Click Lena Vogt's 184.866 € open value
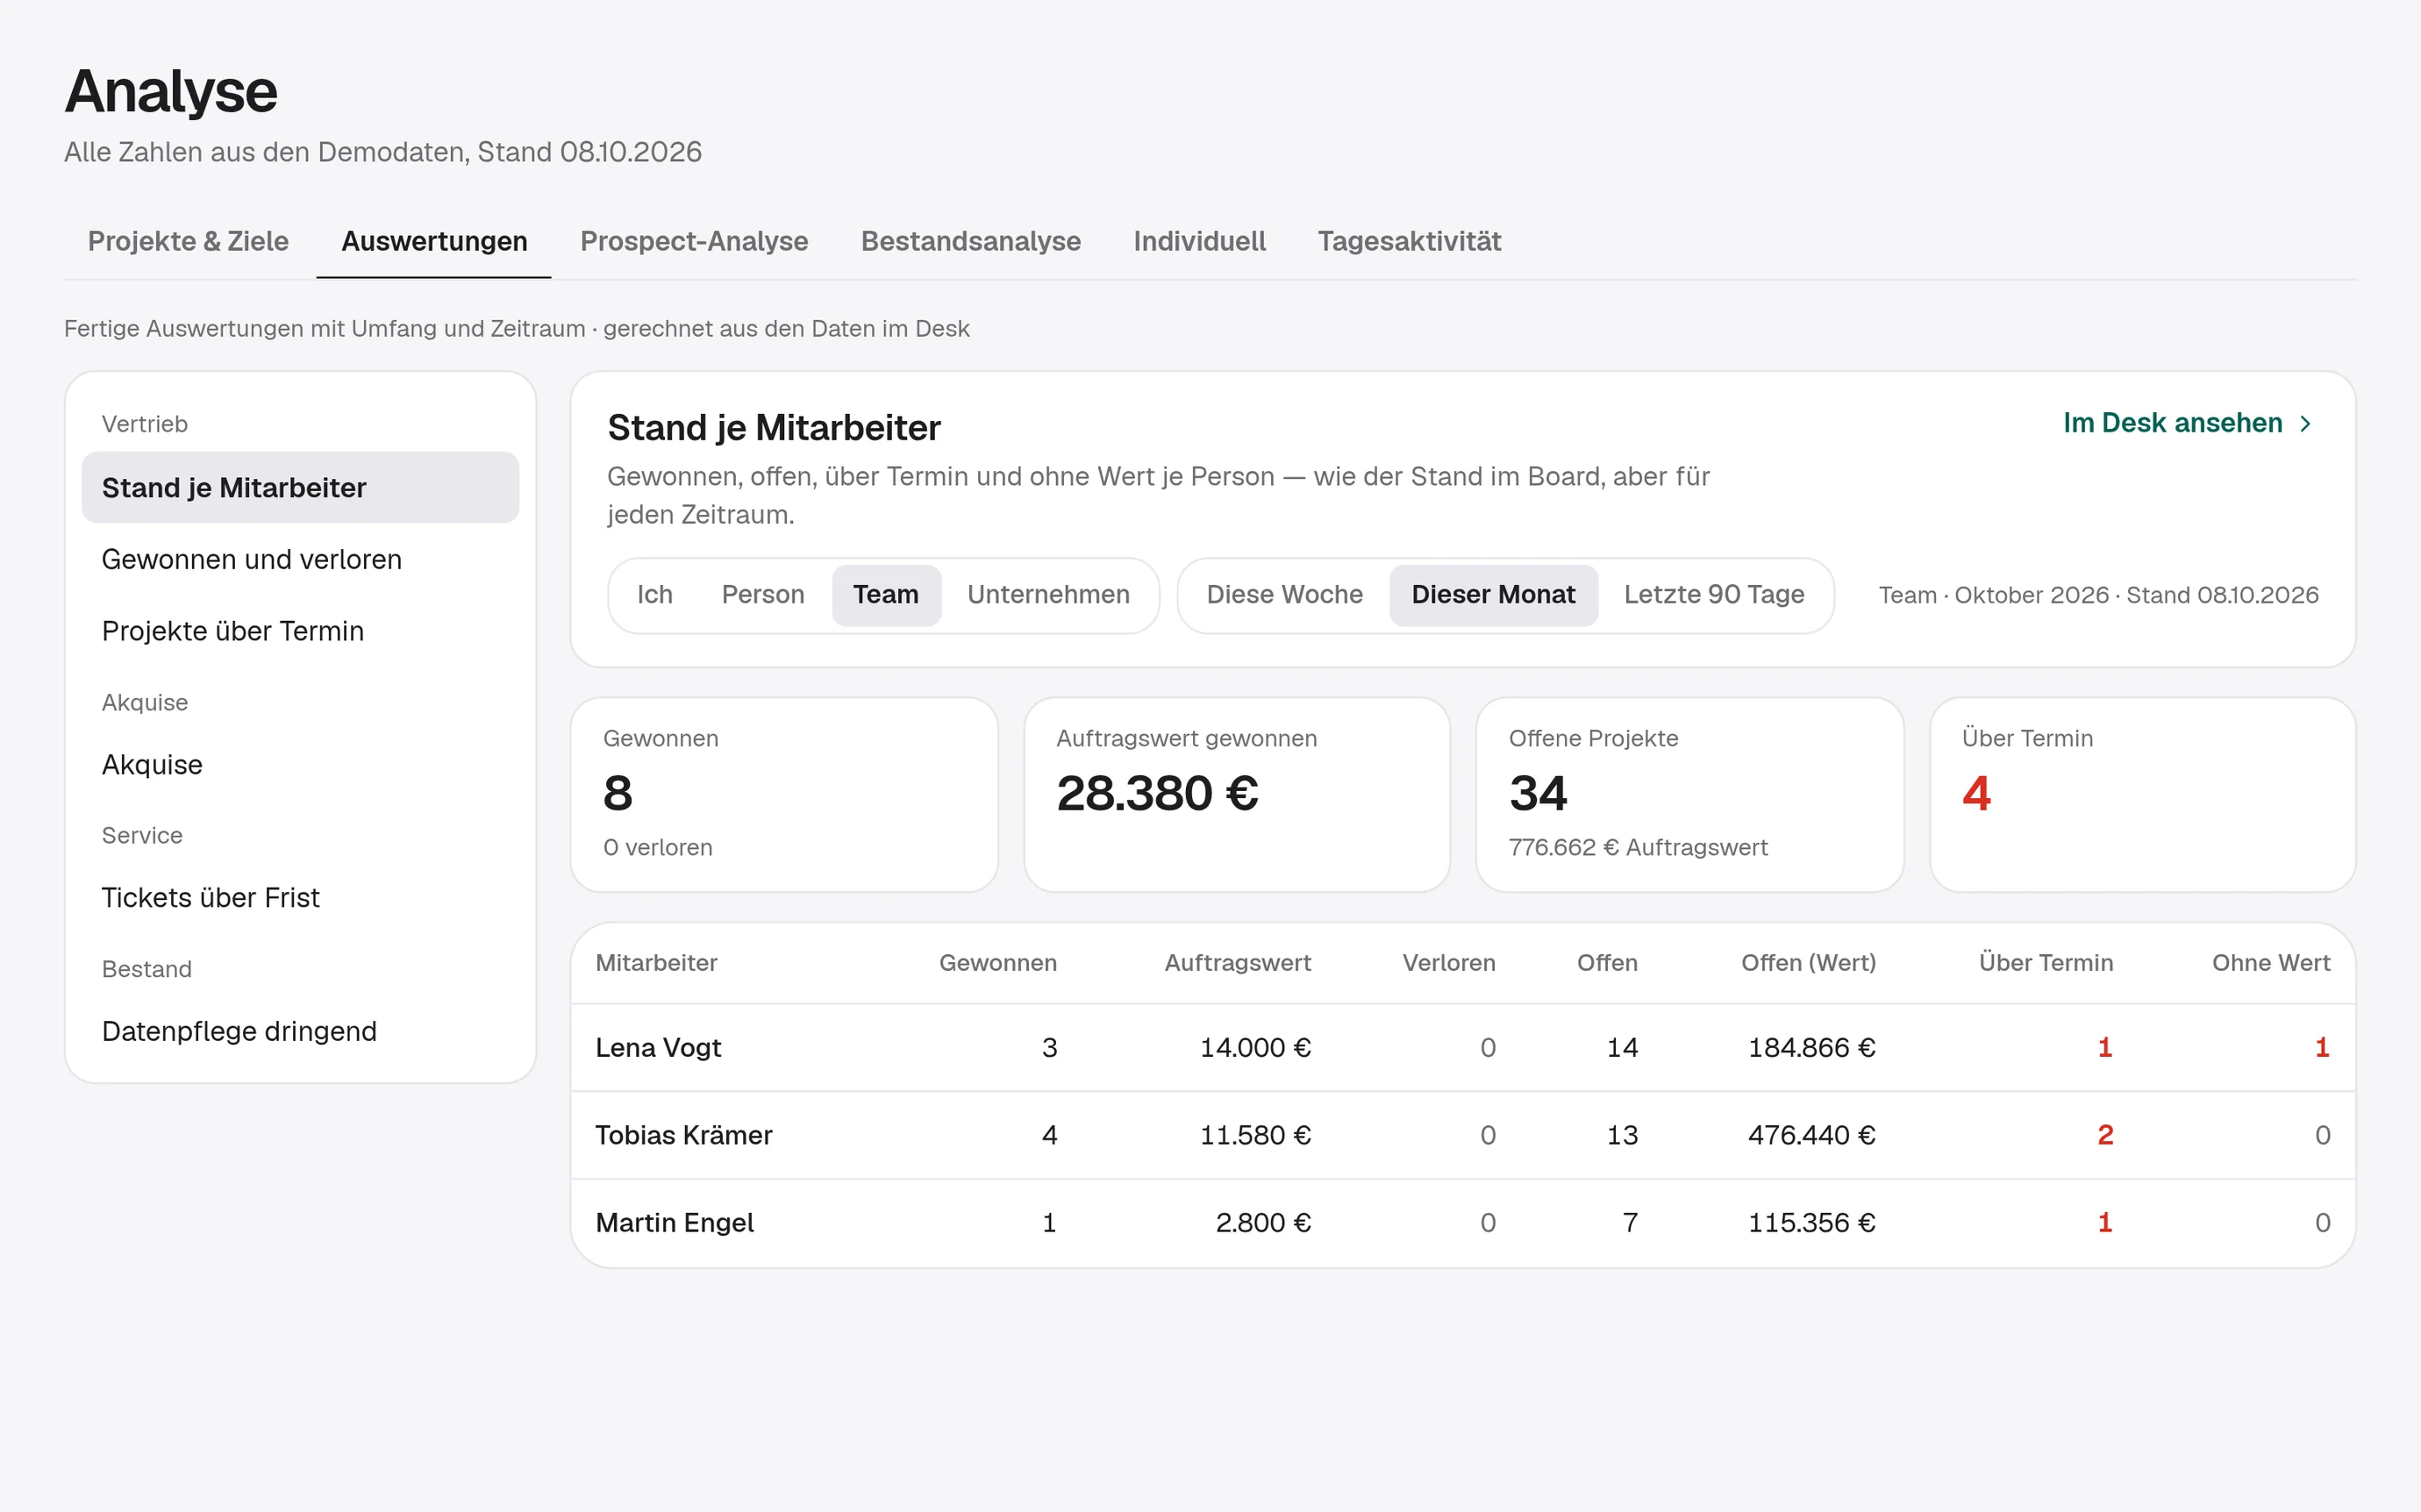2421x1512 pixels. pyautogui.click(x=1811, y=1048)
